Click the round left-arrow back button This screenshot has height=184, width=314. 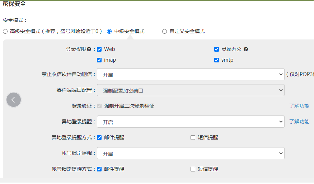(14, 100)
